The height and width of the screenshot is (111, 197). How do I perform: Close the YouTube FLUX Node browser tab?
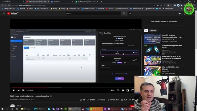click(x=48, y=2)
